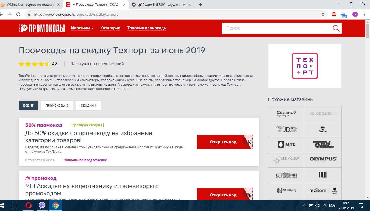Open Связной store logo
This screenshot has width=370, height=211.
coord(286,114)
